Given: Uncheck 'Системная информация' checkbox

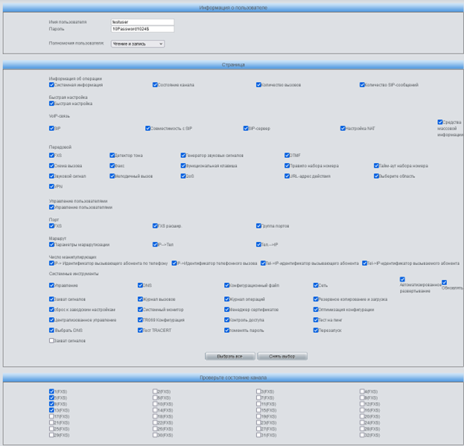Looking at the screenshot, I should pos(51,85).
